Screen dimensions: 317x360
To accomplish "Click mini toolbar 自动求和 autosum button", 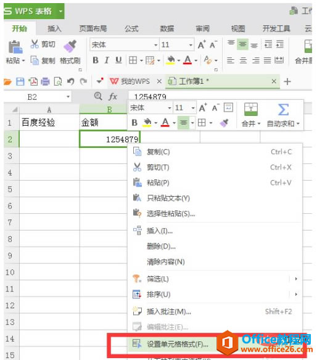I will click(x=283, y=115).
